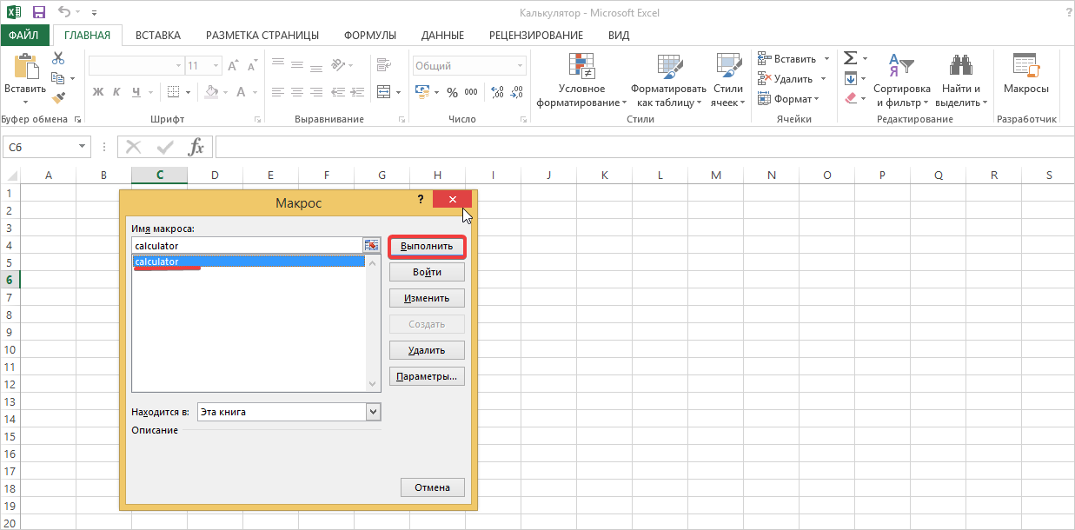Open the number format 'Общий' dropdown
Screen dimensions: 1075x530
coord(521,66)
